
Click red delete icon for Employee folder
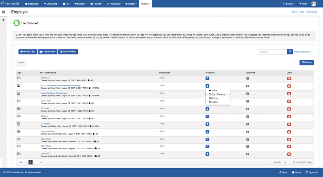[x=289, y=154]
